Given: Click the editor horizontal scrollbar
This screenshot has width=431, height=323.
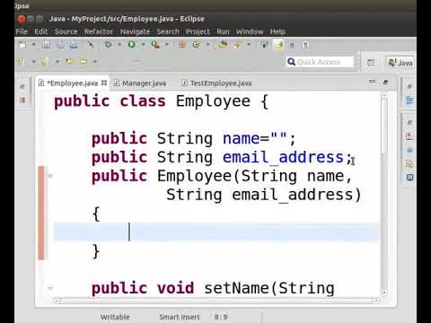Looking at the screenshot, I should 217,301.
